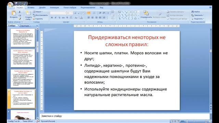
Task: Clear all text formatting
Action: 83,13
